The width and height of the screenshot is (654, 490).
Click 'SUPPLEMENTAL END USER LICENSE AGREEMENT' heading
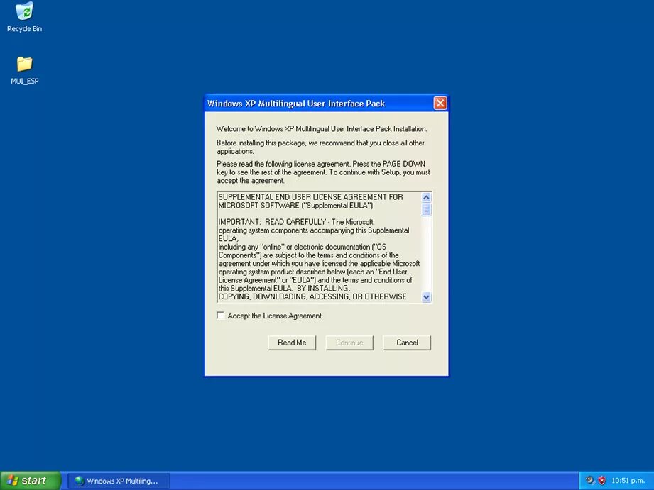pos(311,197)
